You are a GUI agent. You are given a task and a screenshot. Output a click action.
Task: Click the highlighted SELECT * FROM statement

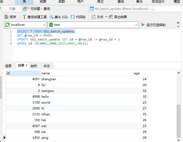pyautogui.click(x=46, y=31)
